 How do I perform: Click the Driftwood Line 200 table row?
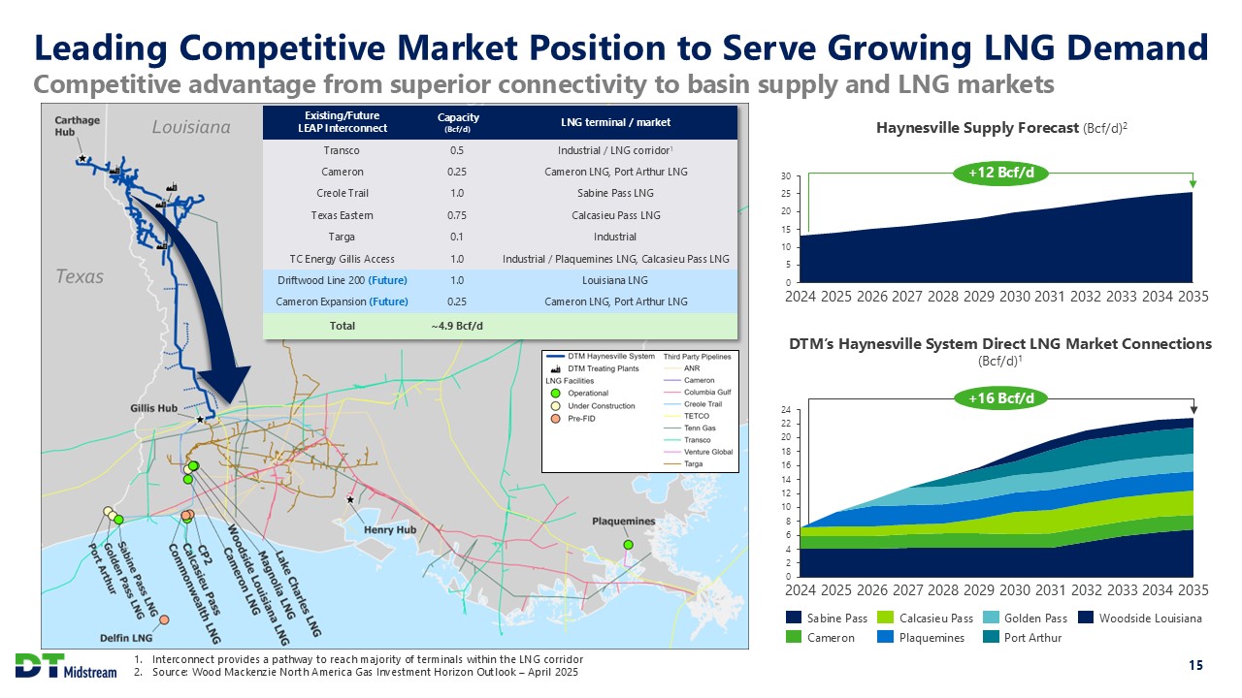pyautogui.click(x=501, y=280)
